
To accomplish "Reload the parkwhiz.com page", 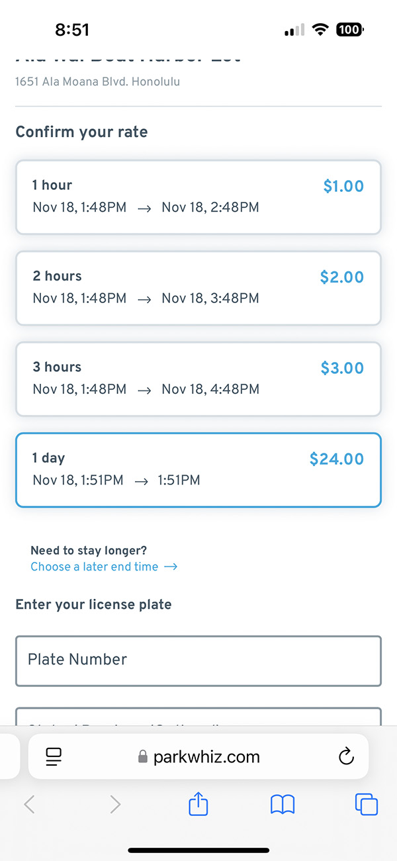I will click(346, 757).
